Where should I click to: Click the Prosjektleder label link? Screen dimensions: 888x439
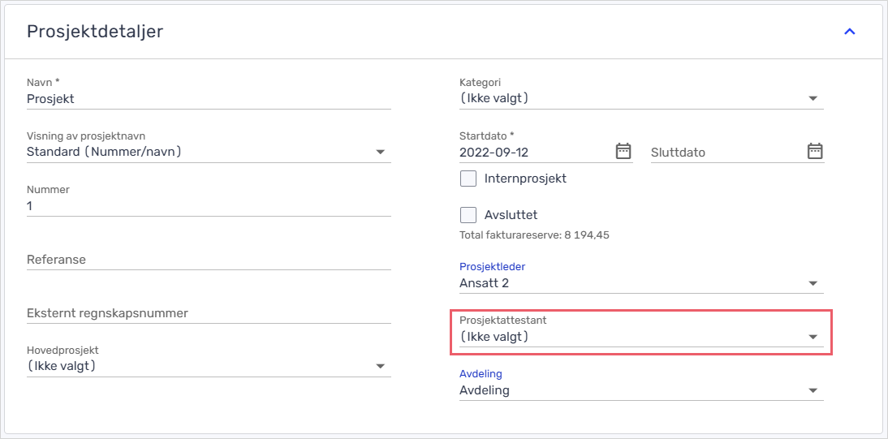(x=493, y=266)
